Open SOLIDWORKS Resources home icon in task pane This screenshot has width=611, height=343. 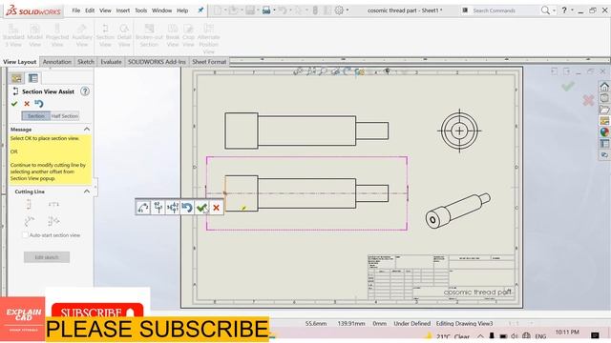point(604,87)
